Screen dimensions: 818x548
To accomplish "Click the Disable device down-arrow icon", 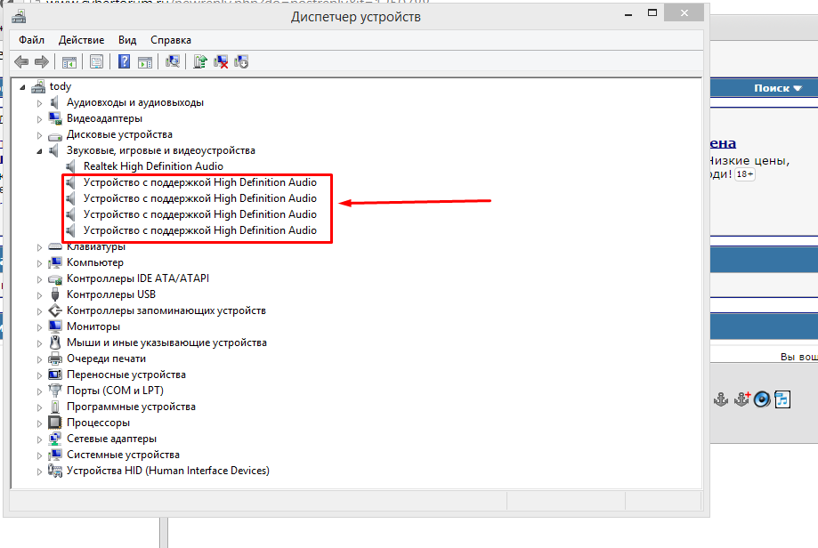I will (x=241, y=61).
